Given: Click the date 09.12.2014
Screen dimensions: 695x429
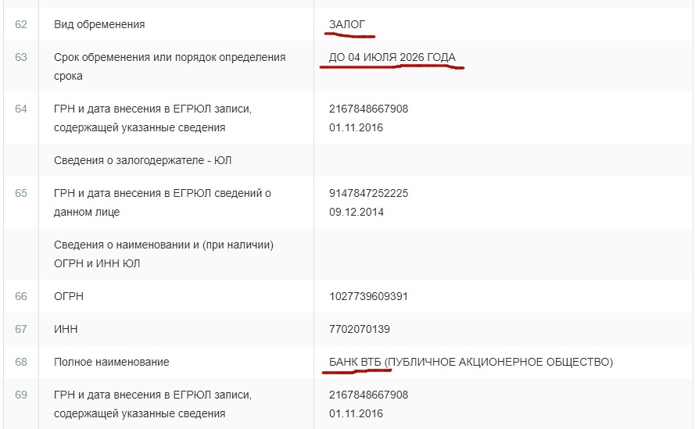Looking at the screenshot, I should click(x=356, y=212).
